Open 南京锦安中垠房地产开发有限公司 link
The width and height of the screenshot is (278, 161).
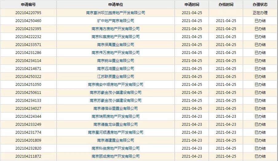click(x=115, y=85)
